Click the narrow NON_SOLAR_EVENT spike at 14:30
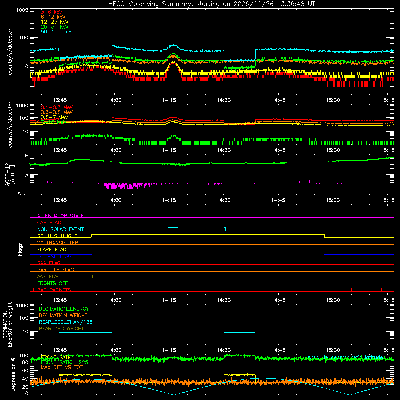 pyautogui.click(x=224, y=229)
